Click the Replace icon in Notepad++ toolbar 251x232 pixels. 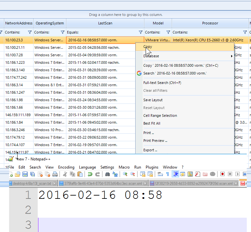(115, 174)
